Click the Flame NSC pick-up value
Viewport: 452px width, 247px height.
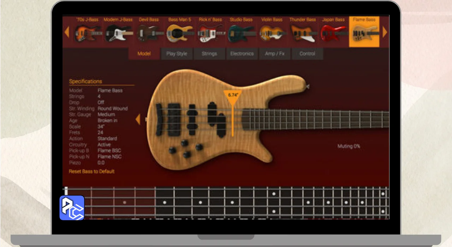(109, 156)
